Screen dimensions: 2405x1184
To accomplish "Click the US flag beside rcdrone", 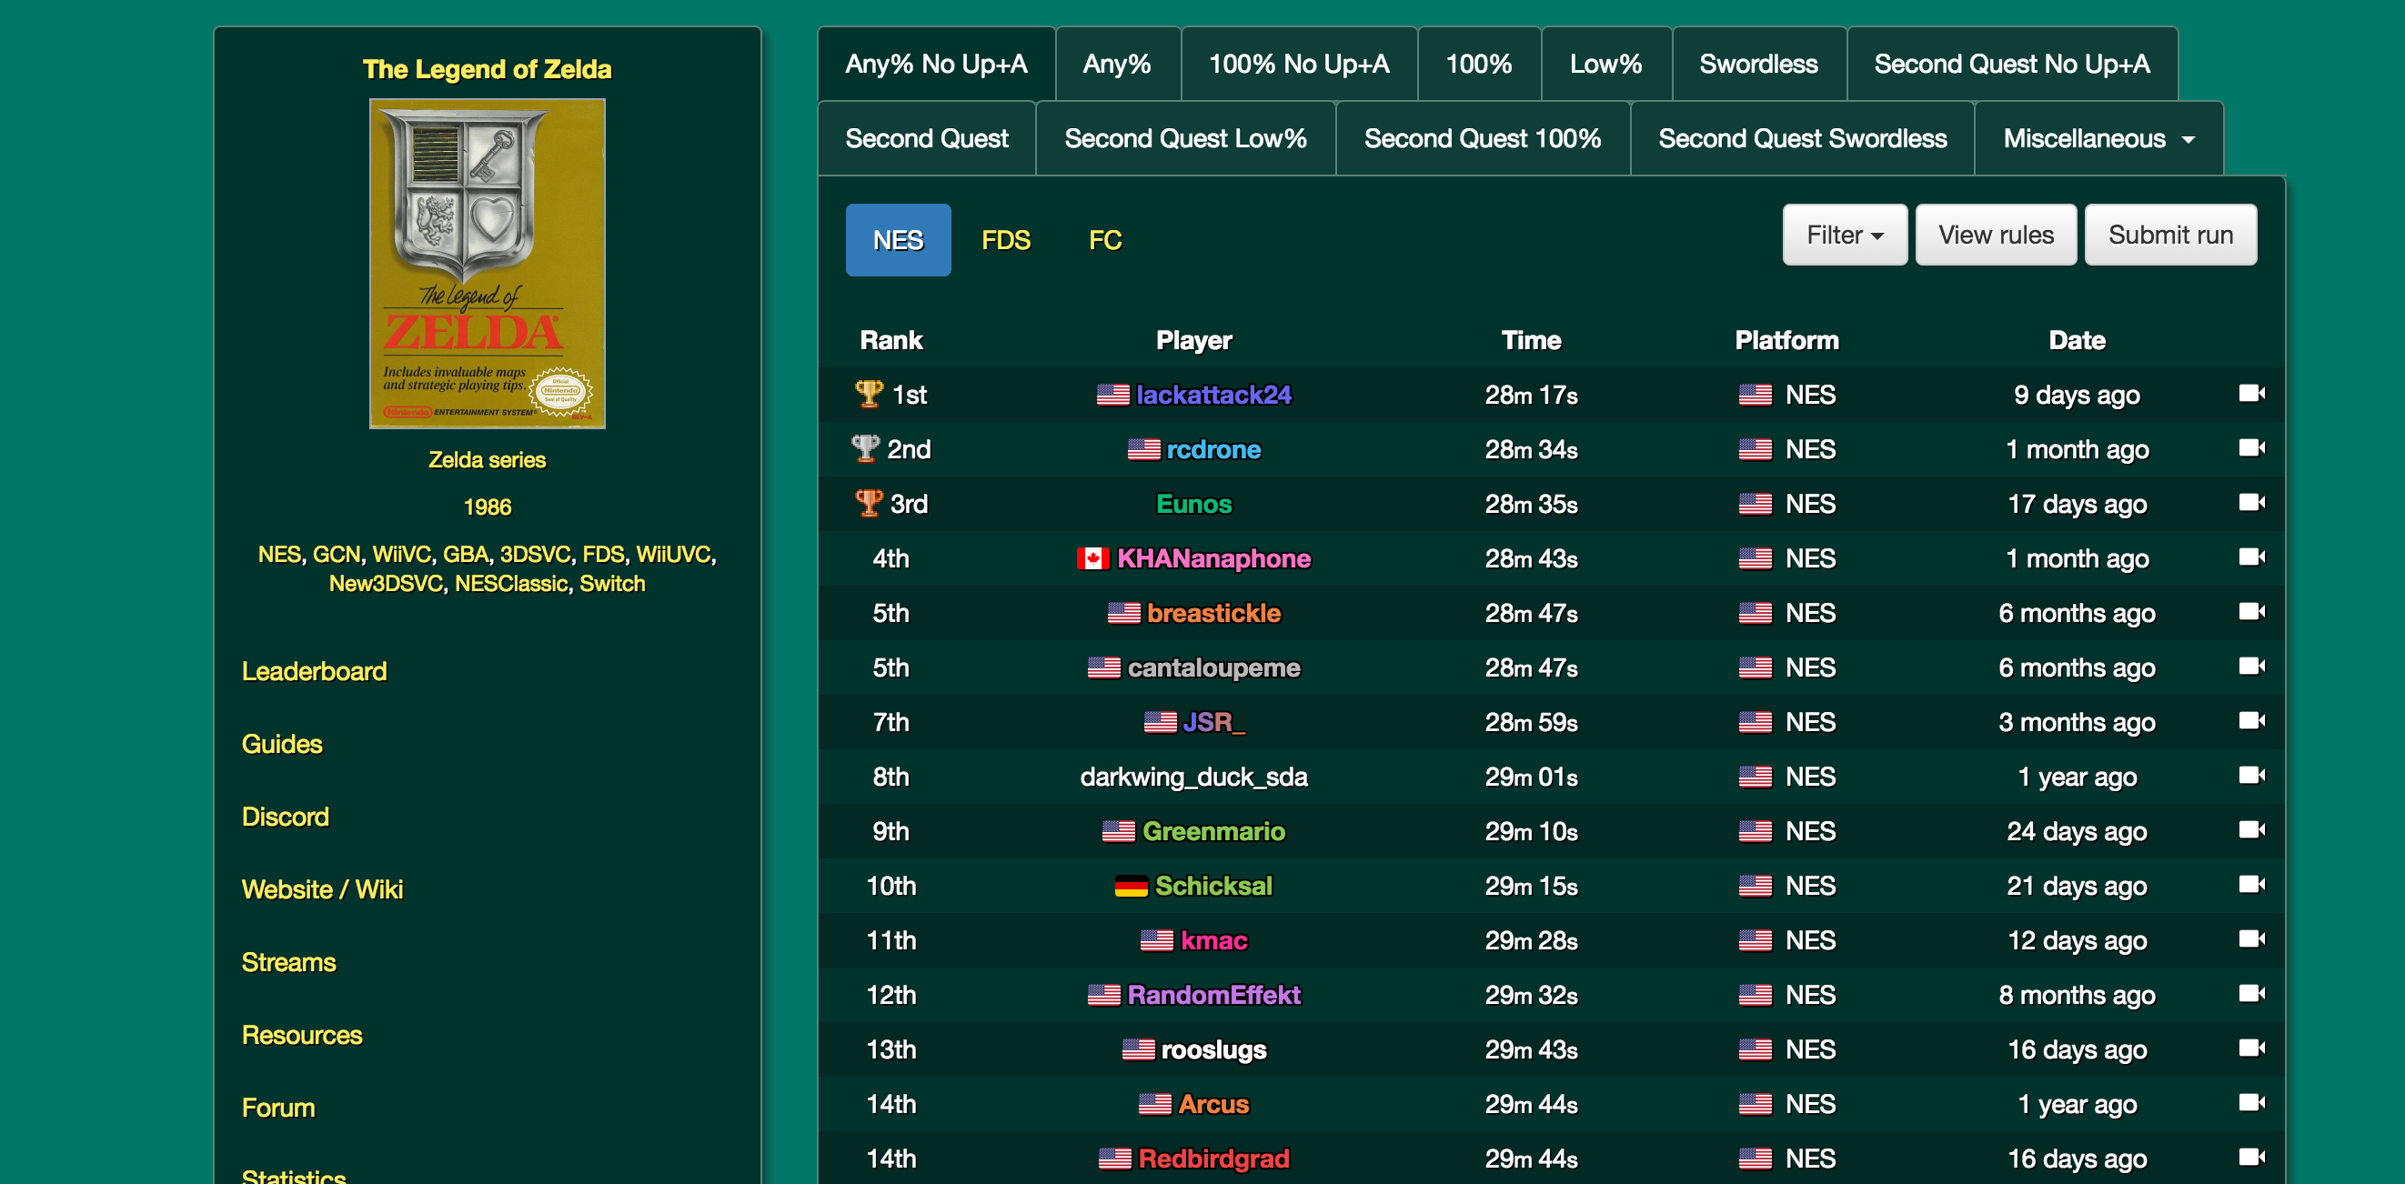I will point(1142,449).
